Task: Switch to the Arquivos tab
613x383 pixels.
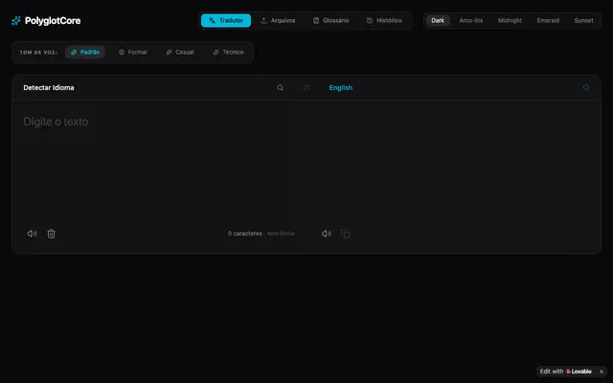Action: coord(278,21)
